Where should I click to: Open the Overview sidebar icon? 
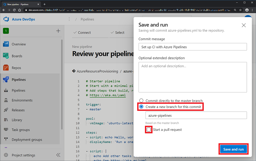coord(6,44)
